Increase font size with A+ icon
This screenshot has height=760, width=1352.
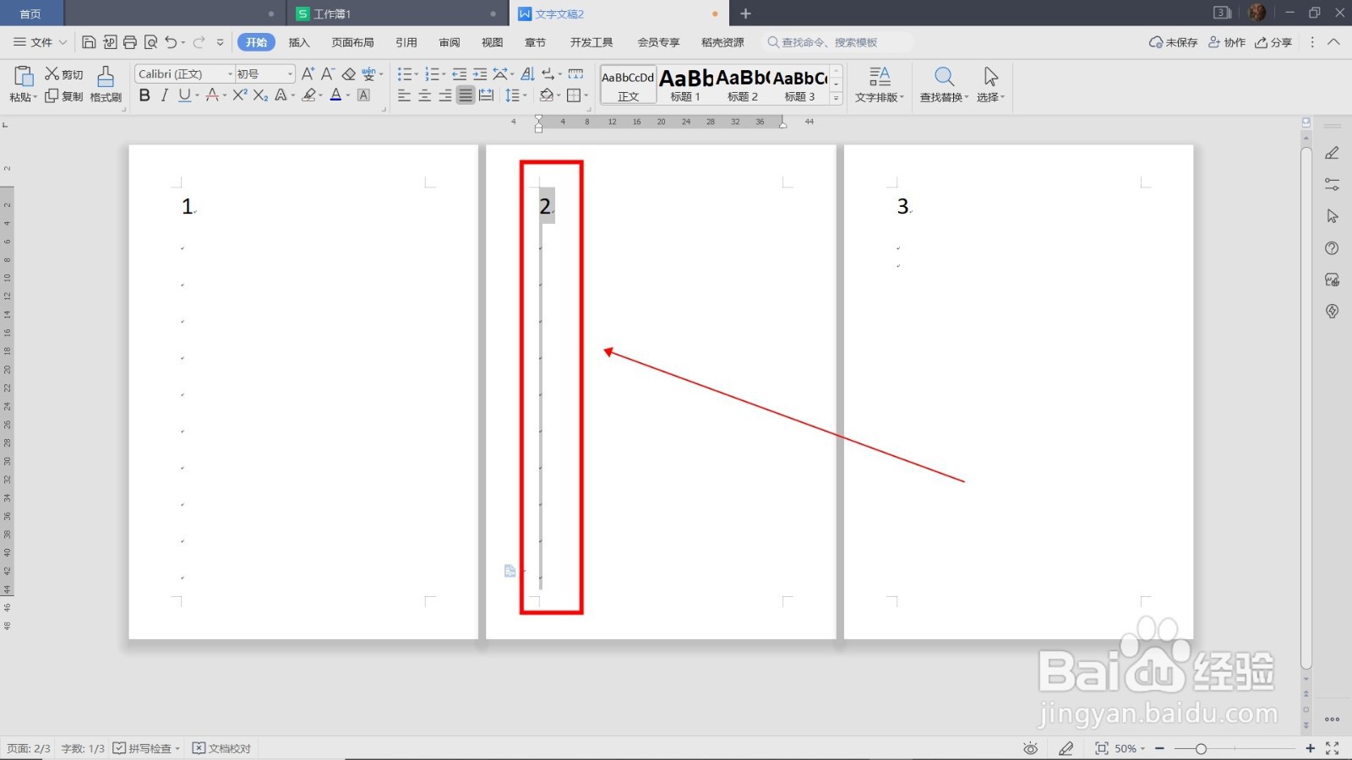pyautogui.click(x=308, y=74)
